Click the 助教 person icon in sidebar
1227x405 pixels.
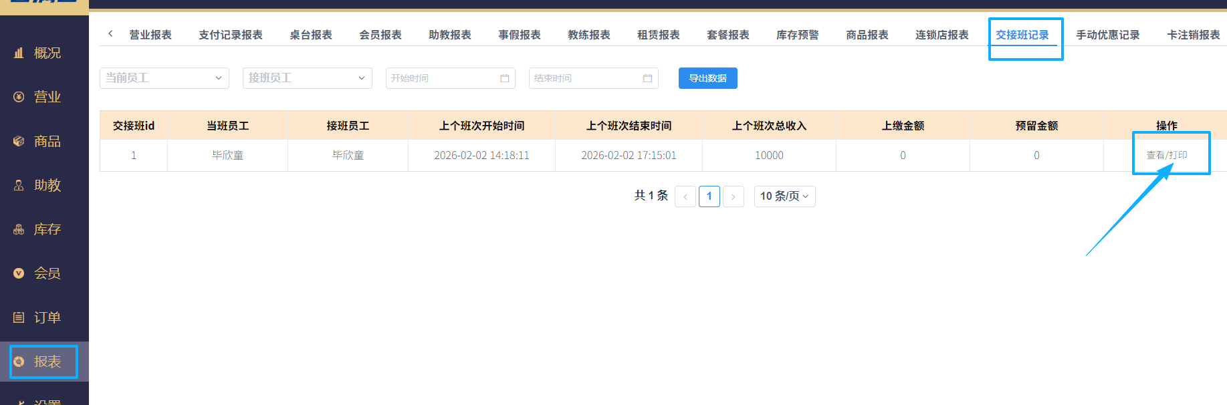coord(19,185)
